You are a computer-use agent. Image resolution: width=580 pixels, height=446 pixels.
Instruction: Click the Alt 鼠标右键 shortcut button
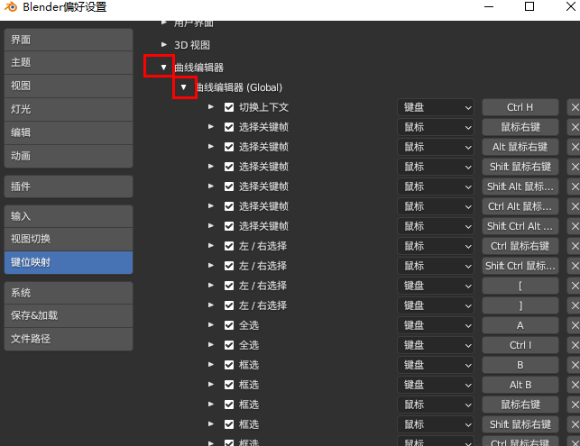[520, 147]
